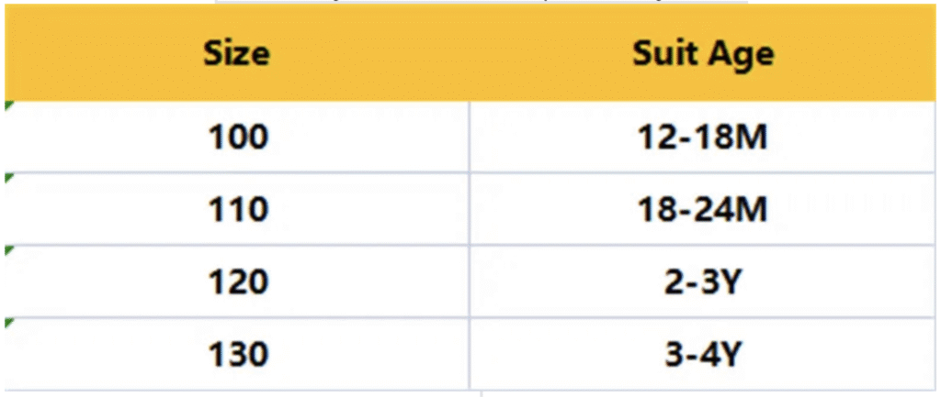Click the column divider between 130 and 3-4Y
Viewport: 941px width, 397px height.
470,353
